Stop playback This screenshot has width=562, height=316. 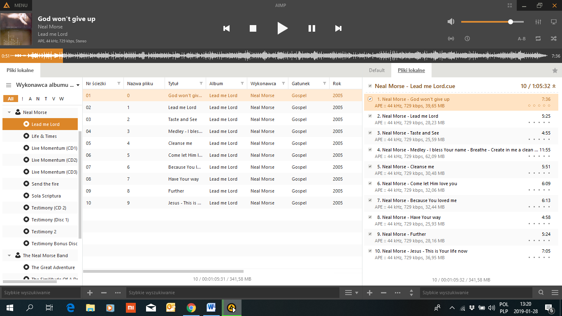point(253,28)
